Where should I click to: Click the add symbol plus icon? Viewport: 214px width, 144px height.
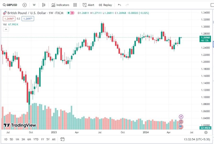25,5
